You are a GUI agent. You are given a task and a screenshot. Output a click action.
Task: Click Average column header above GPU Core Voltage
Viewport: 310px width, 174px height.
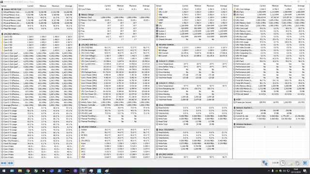(x=301, y=6)
